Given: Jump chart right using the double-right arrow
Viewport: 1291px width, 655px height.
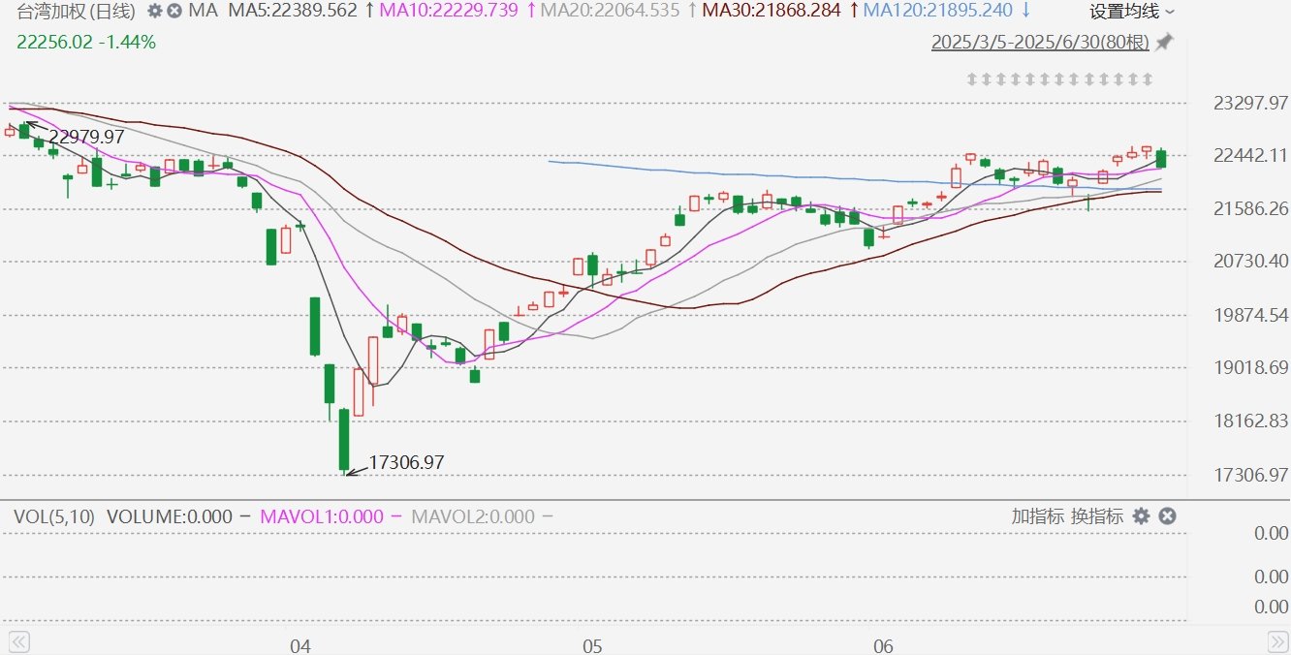Looking at the screenshot, I should (x=1279, y=641).
